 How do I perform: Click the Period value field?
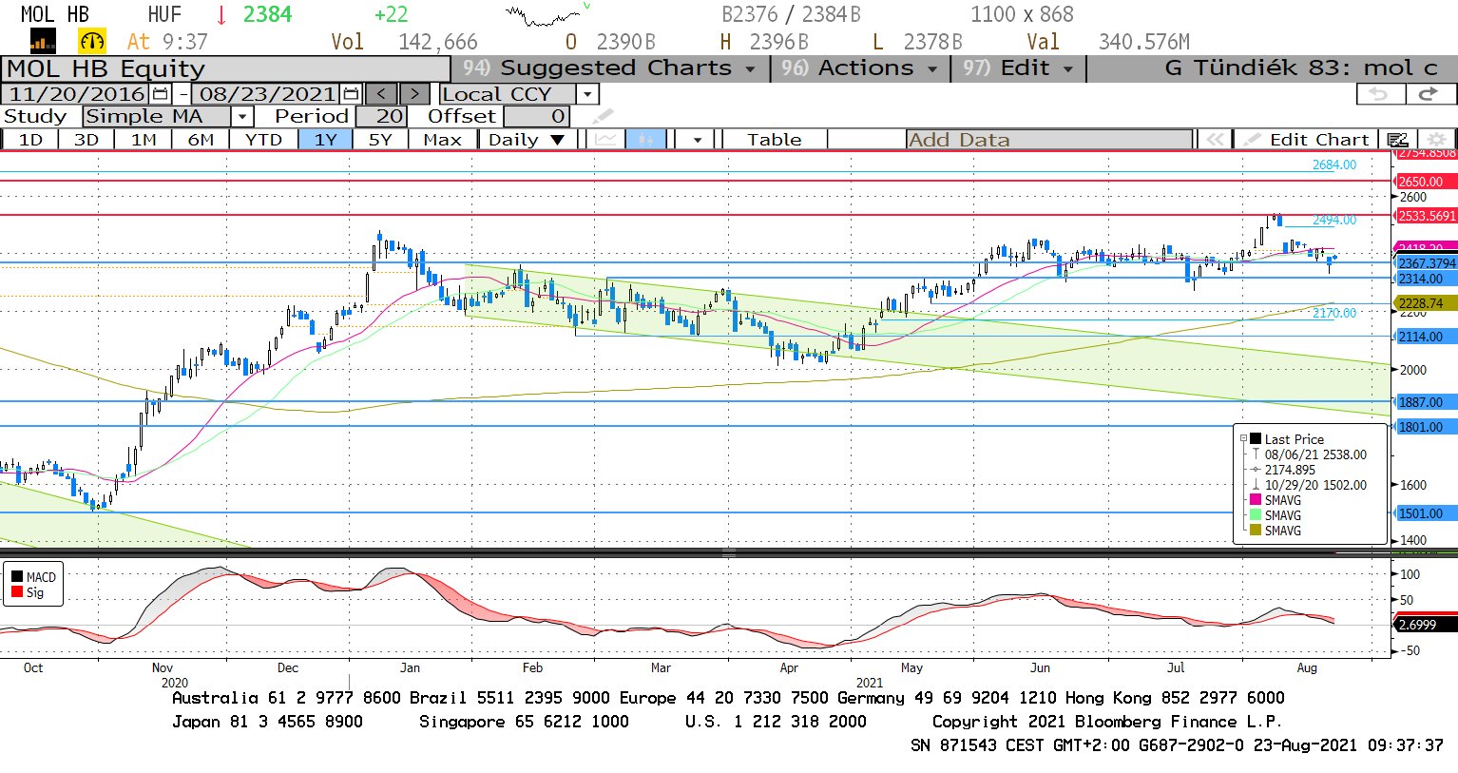382,117
